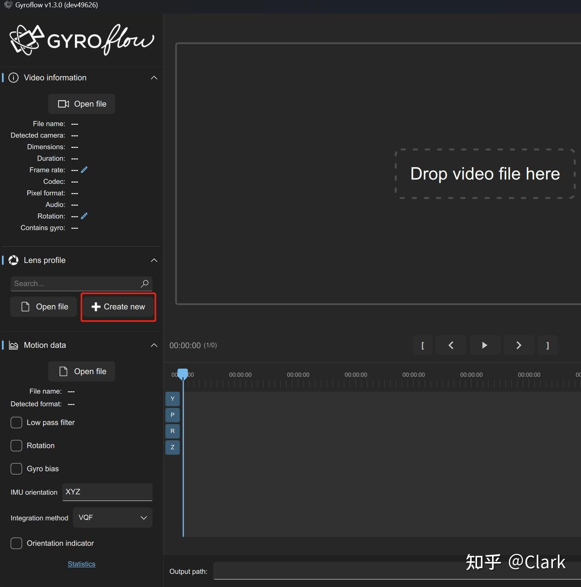Select the blue timeline playhead marker
Screen dimensions: 581x587
tap(183, 374)
